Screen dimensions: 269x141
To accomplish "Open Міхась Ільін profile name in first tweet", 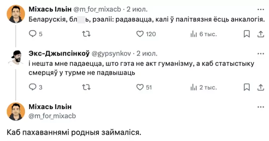I will click(50, 9).
